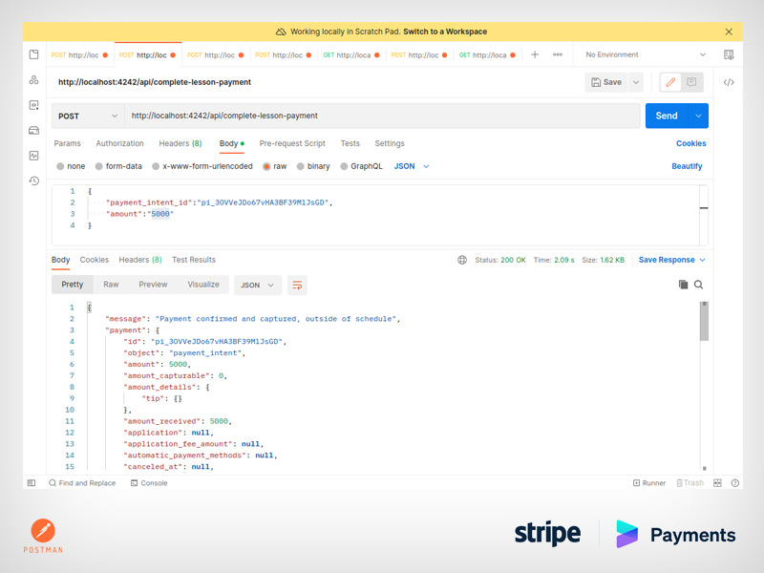Click the code snippet icon on the right
The height and width of the screenshot is (573, 764).
click(729, 82)
